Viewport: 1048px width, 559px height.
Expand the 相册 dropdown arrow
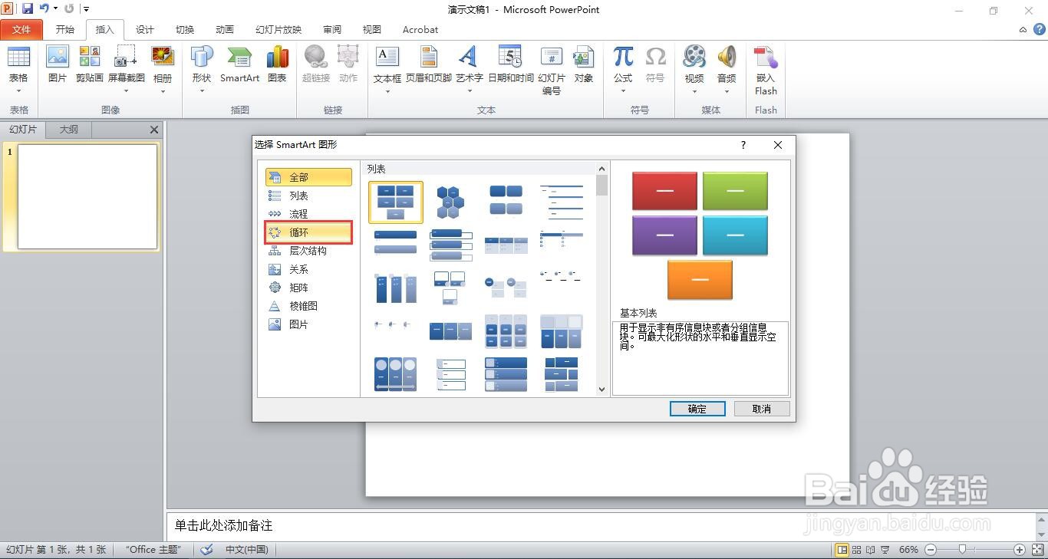click(x=163, y=91)
